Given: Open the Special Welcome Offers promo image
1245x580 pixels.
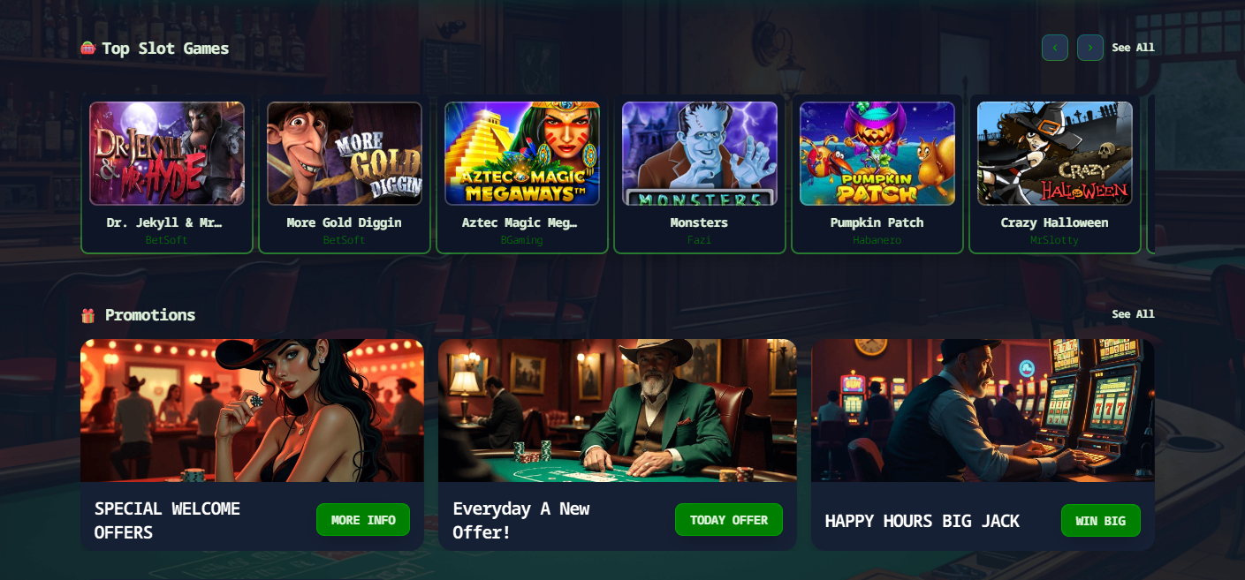Looking at the screenshot, I should pyautogui.click(x=252, y=411).
